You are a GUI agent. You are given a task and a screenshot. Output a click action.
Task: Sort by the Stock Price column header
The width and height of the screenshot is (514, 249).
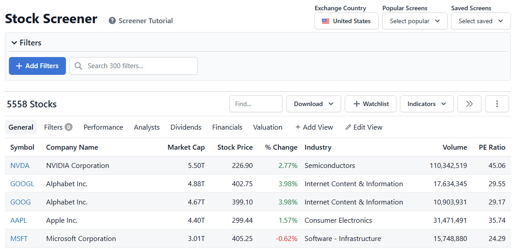(x=235, y=147)
